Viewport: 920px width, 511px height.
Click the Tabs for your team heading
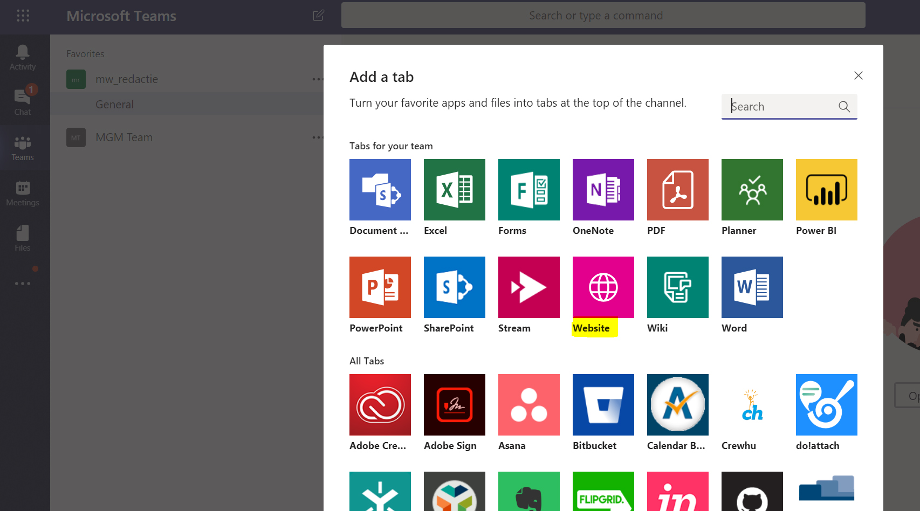click(x=391, y=146)
